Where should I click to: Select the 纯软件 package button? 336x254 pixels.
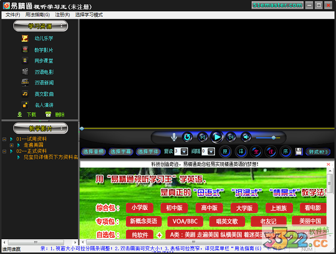(x=140, y=235)
